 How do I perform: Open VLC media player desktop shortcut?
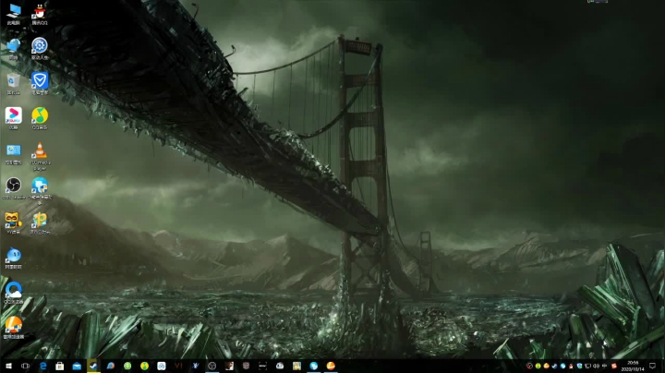coord(40,156)
